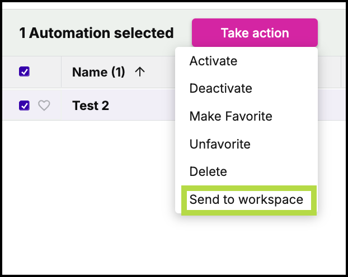This screenshot has width=348, height=277.
Task: Toggle the select-all checkbox in the header
Action: (x=24, y=71)
